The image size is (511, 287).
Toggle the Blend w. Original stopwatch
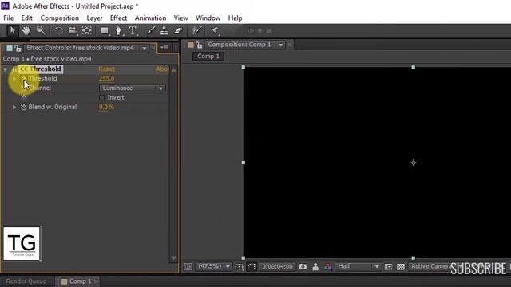click(23, 107)
